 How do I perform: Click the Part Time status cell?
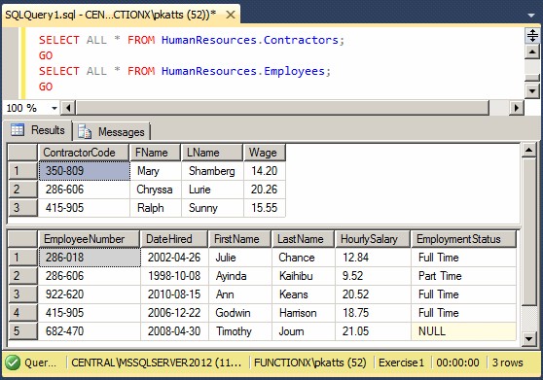(464, 276)
